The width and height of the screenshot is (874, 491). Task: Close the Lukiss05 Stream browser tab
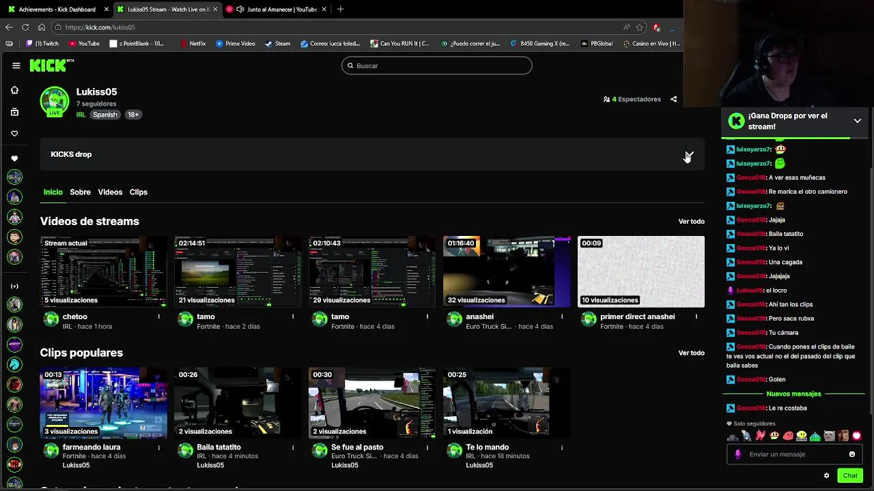click(x=215, y=10)
